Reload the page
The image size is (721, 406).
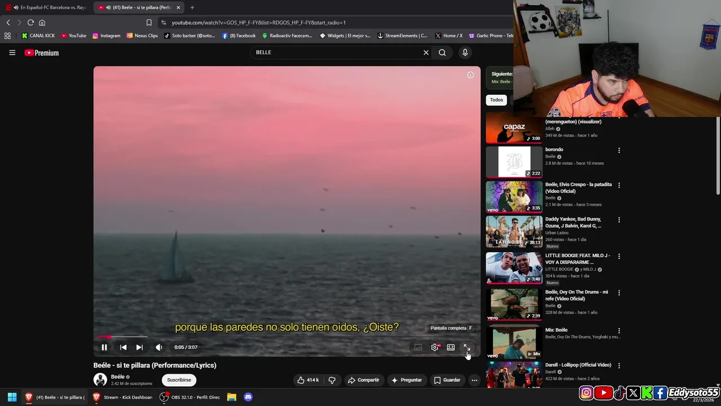[x=30, y=23]
